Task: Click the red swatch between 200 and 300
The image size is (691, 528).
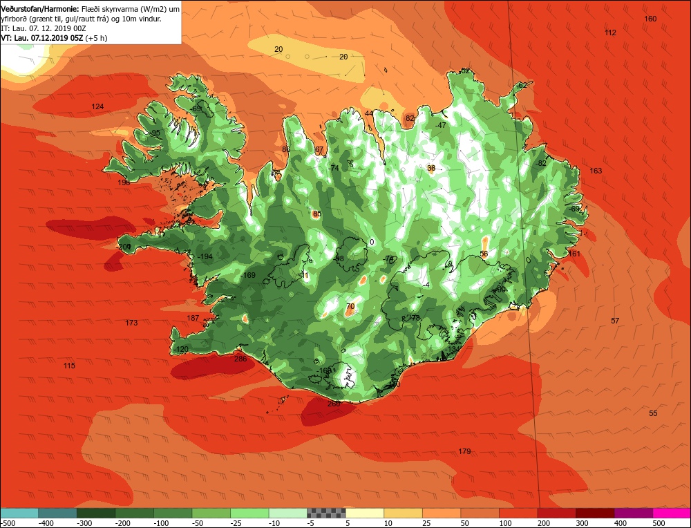Action: pyautogui.click(x=556, y=513)
